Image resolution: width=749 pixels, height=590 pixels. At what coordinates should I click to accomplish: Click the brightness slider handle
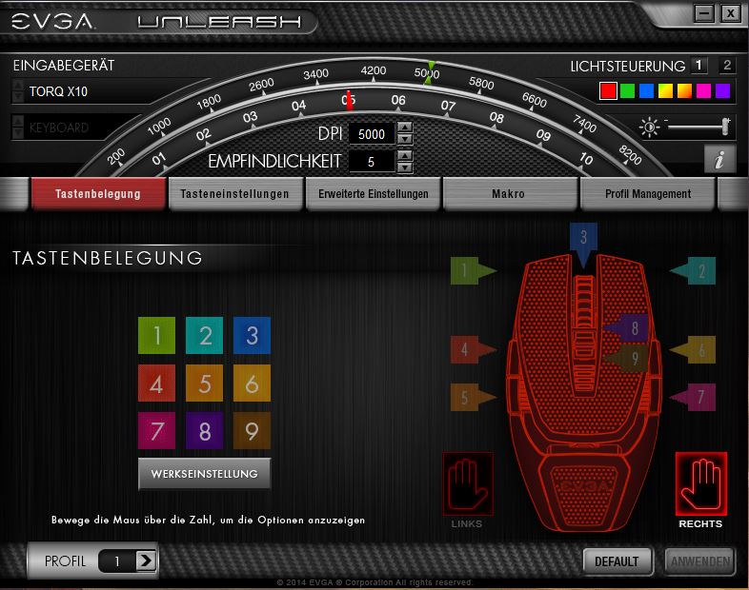pyautogui.click(x=726, y=127)
